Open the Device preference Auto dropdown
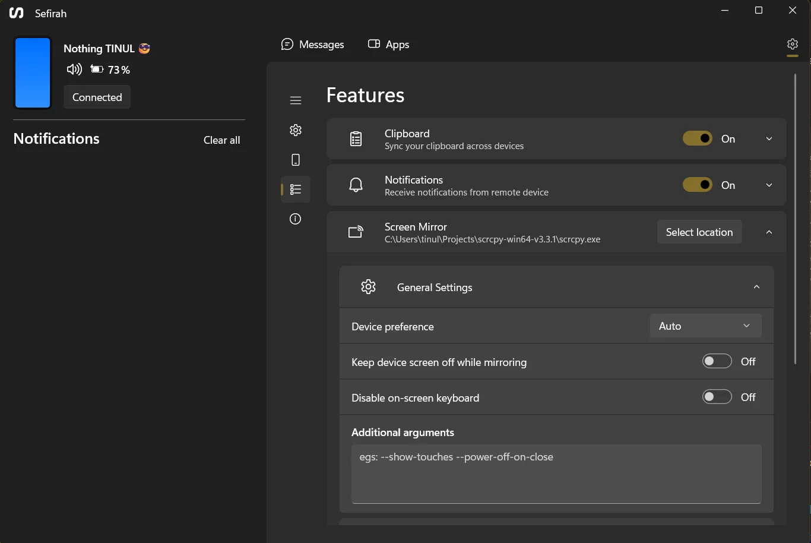This screenshot has width=811, height=543. [x=705, y=326]
